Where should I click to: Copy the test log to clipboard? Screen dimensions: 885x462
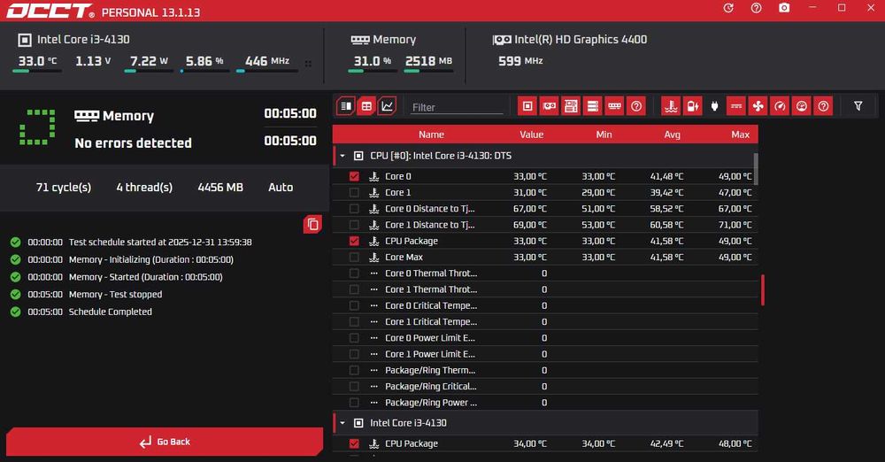[312, 224]
